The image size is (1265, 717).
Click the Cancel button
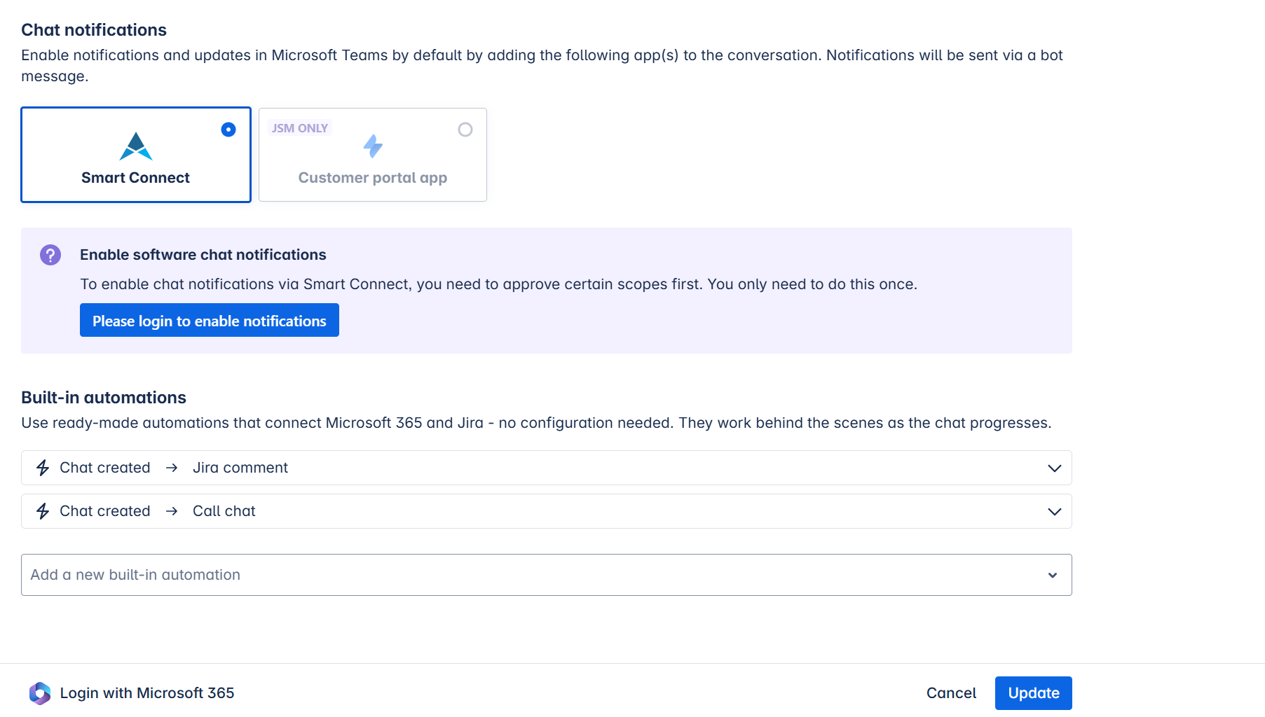tap(951, 693)
